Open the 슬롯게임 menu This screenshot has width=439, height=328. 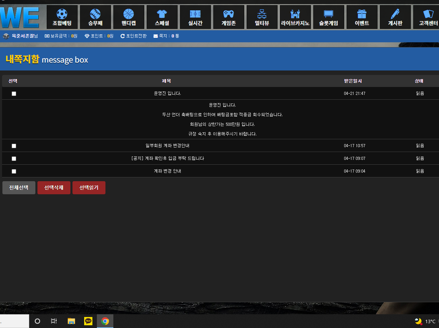(x=329, y=17)
